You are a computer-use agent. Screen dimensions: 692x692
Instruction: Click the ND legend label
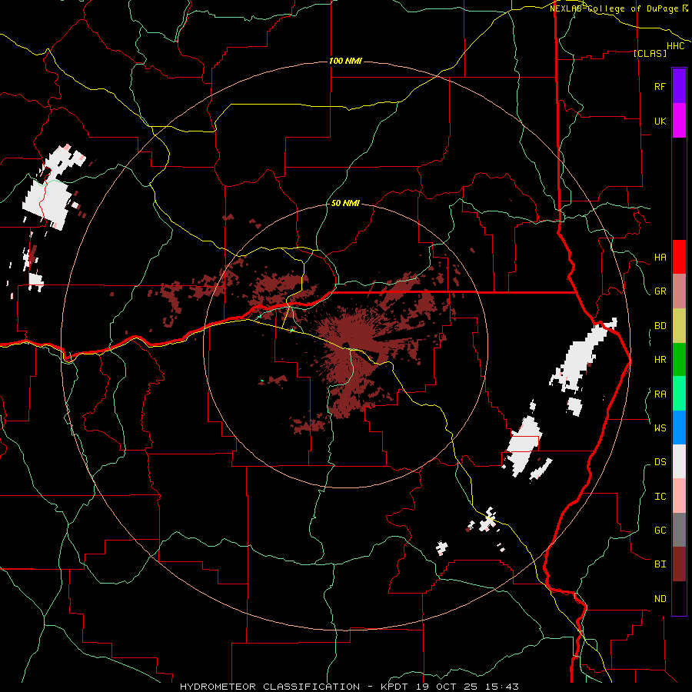(660, 599)
